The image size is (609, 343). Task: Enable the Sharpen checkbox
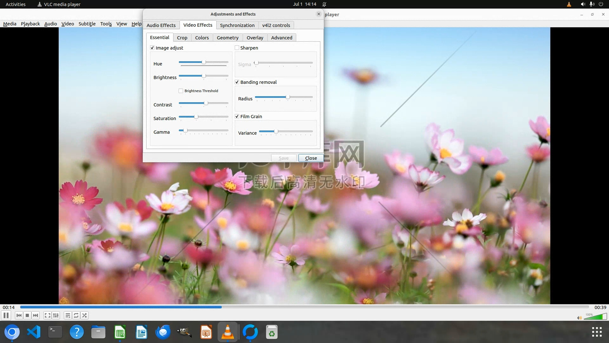coord(237,48)
